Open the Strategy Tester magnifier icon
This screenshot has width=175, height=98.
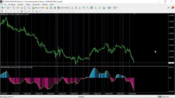[29, 8]
